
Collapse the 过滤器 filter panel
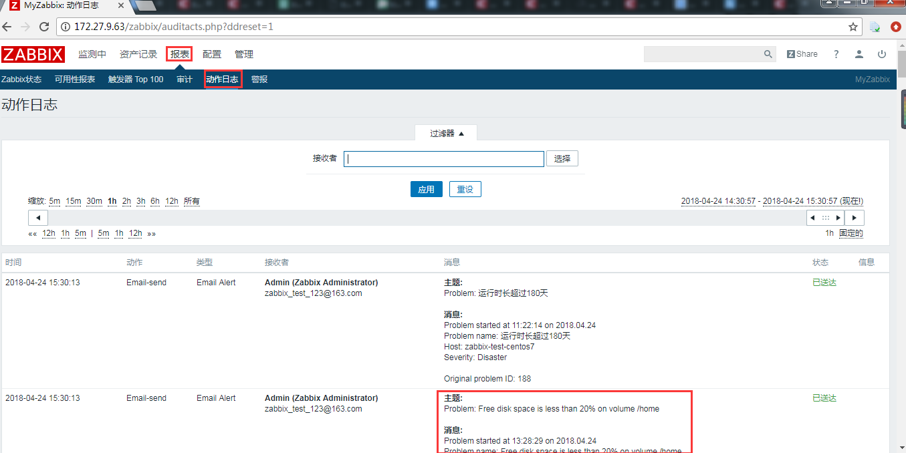[446, 132]
